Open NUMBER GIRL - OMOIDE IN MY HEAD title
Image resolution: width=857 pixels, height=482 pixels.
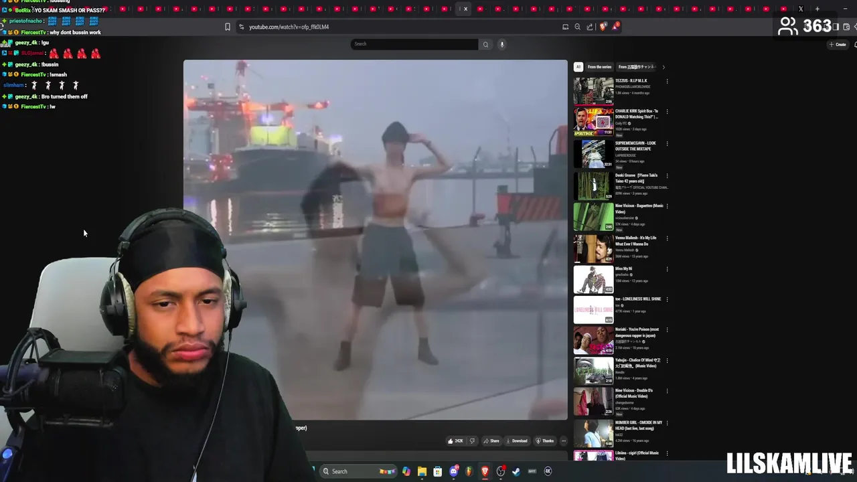click(639, 426)
